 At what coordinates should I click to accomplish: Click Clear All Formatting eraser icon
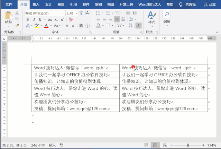point(71,19)
